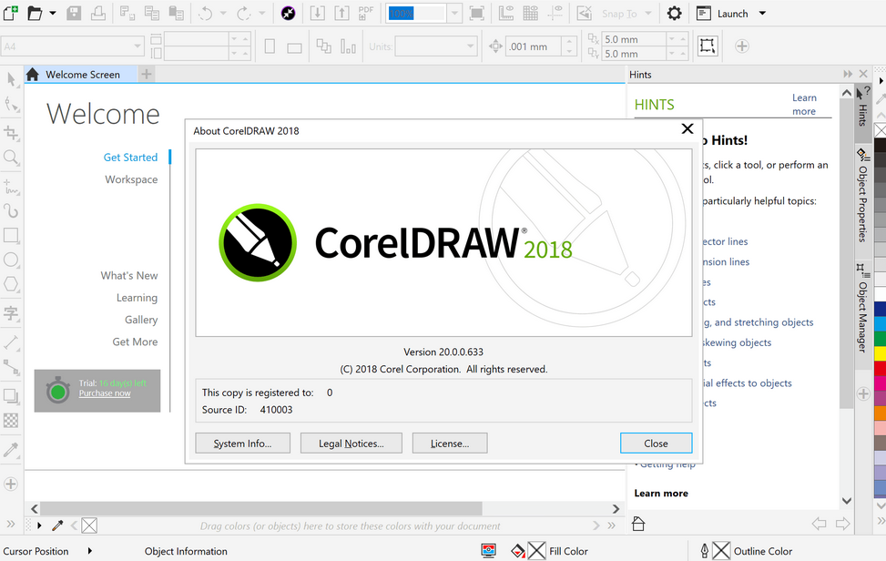Click the Legal Notices button
Viewport: 886px width, 561px height.
click(x=351, y=444)
